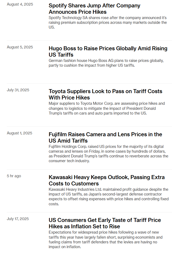Image resolution: width=172 pixels, height=255 pixels.
Task: Click 'Announces Price Hikes' headline line
Action: pyautogui.click(x=78, y=12)
